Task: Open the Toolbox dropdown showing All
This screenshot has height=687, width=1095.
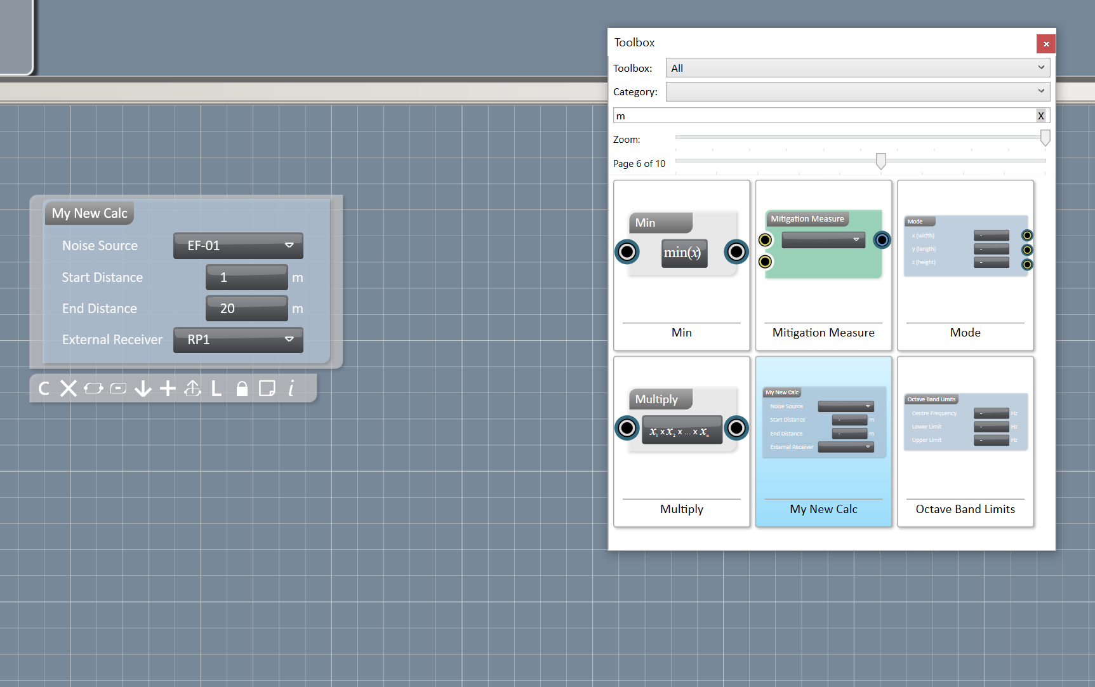Action: pos(856,68)
